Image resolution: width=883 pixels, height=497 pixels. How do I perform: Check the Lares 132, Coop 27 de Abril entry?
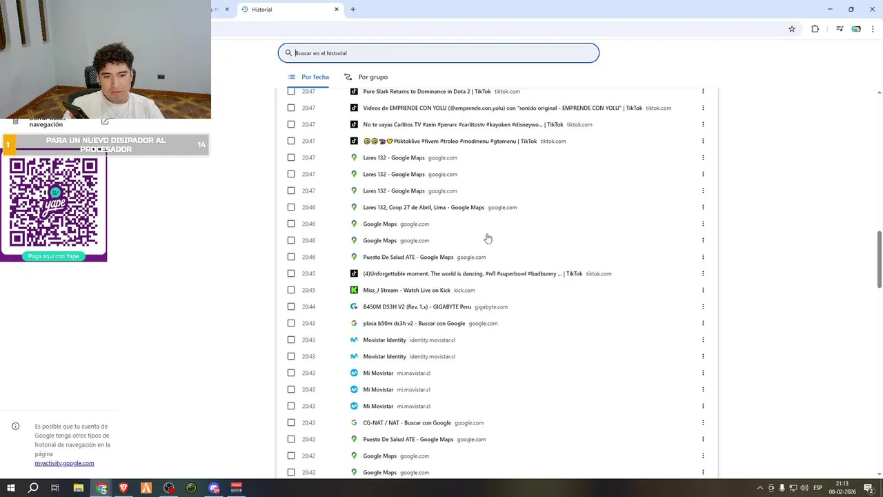pyautogui.click(x=291, y=207)
